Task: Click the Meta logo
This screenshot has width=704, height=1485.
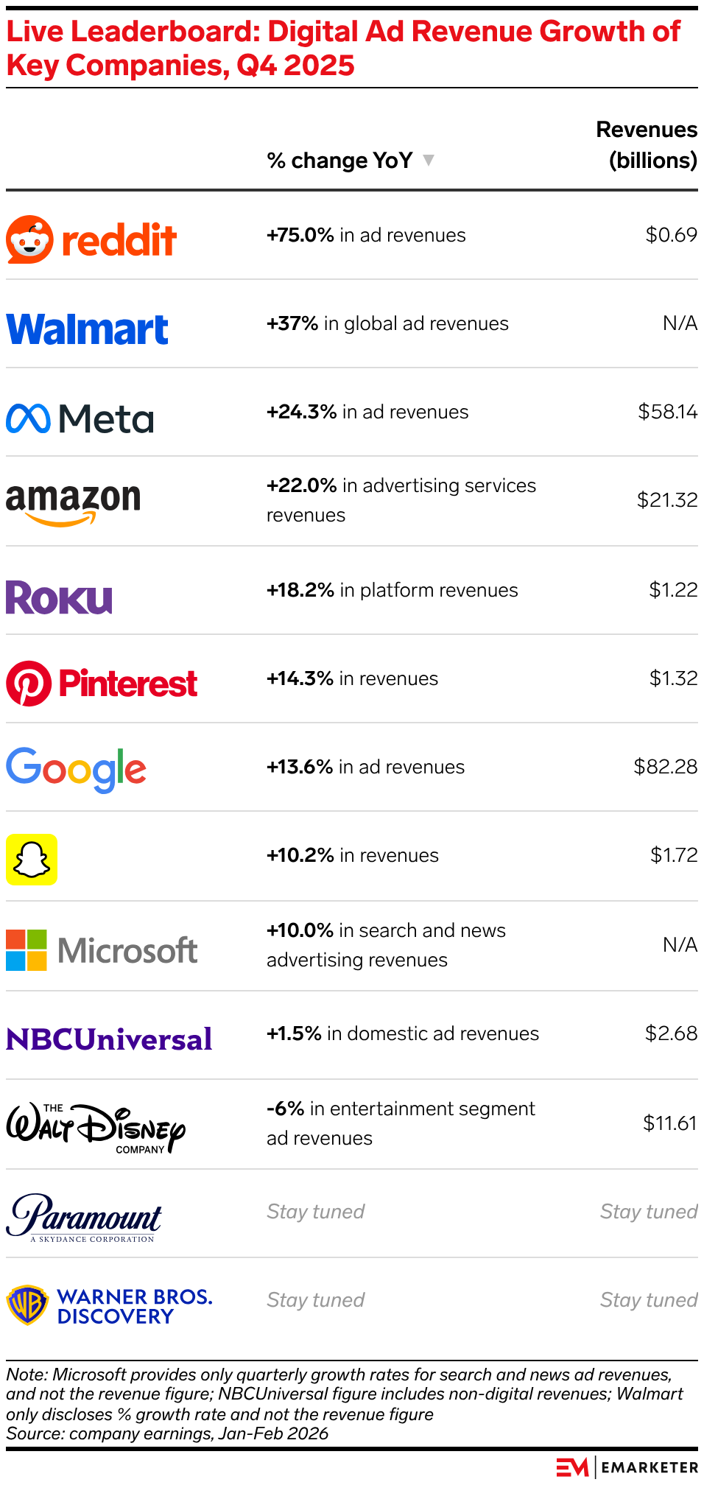Action: (x=80, y=418)
